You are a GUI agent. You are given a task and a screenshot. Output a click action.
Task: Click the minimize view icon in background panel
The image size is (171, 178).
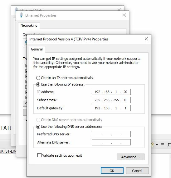163,144
